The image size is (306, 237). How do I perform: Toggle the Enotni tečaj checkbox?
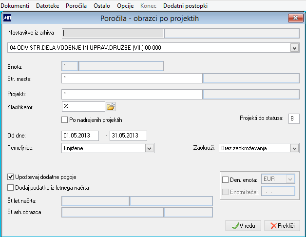225,192
